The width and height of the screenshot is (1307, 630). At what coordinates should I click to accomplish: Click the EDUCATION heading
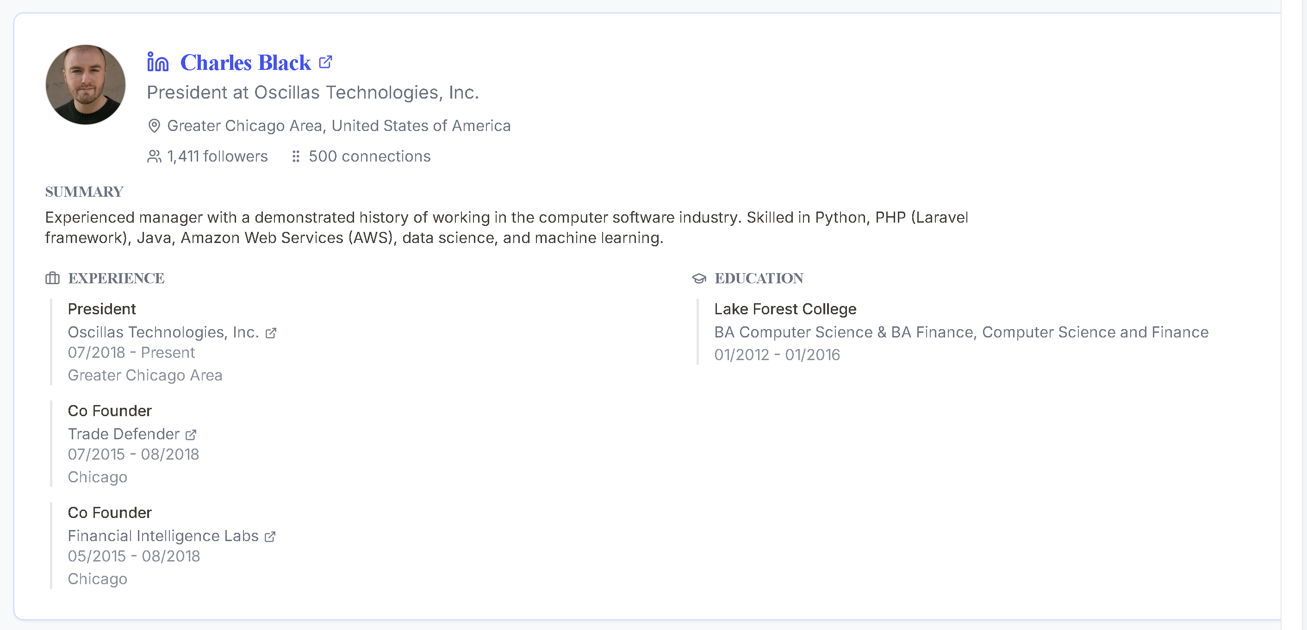pos(759,278)
